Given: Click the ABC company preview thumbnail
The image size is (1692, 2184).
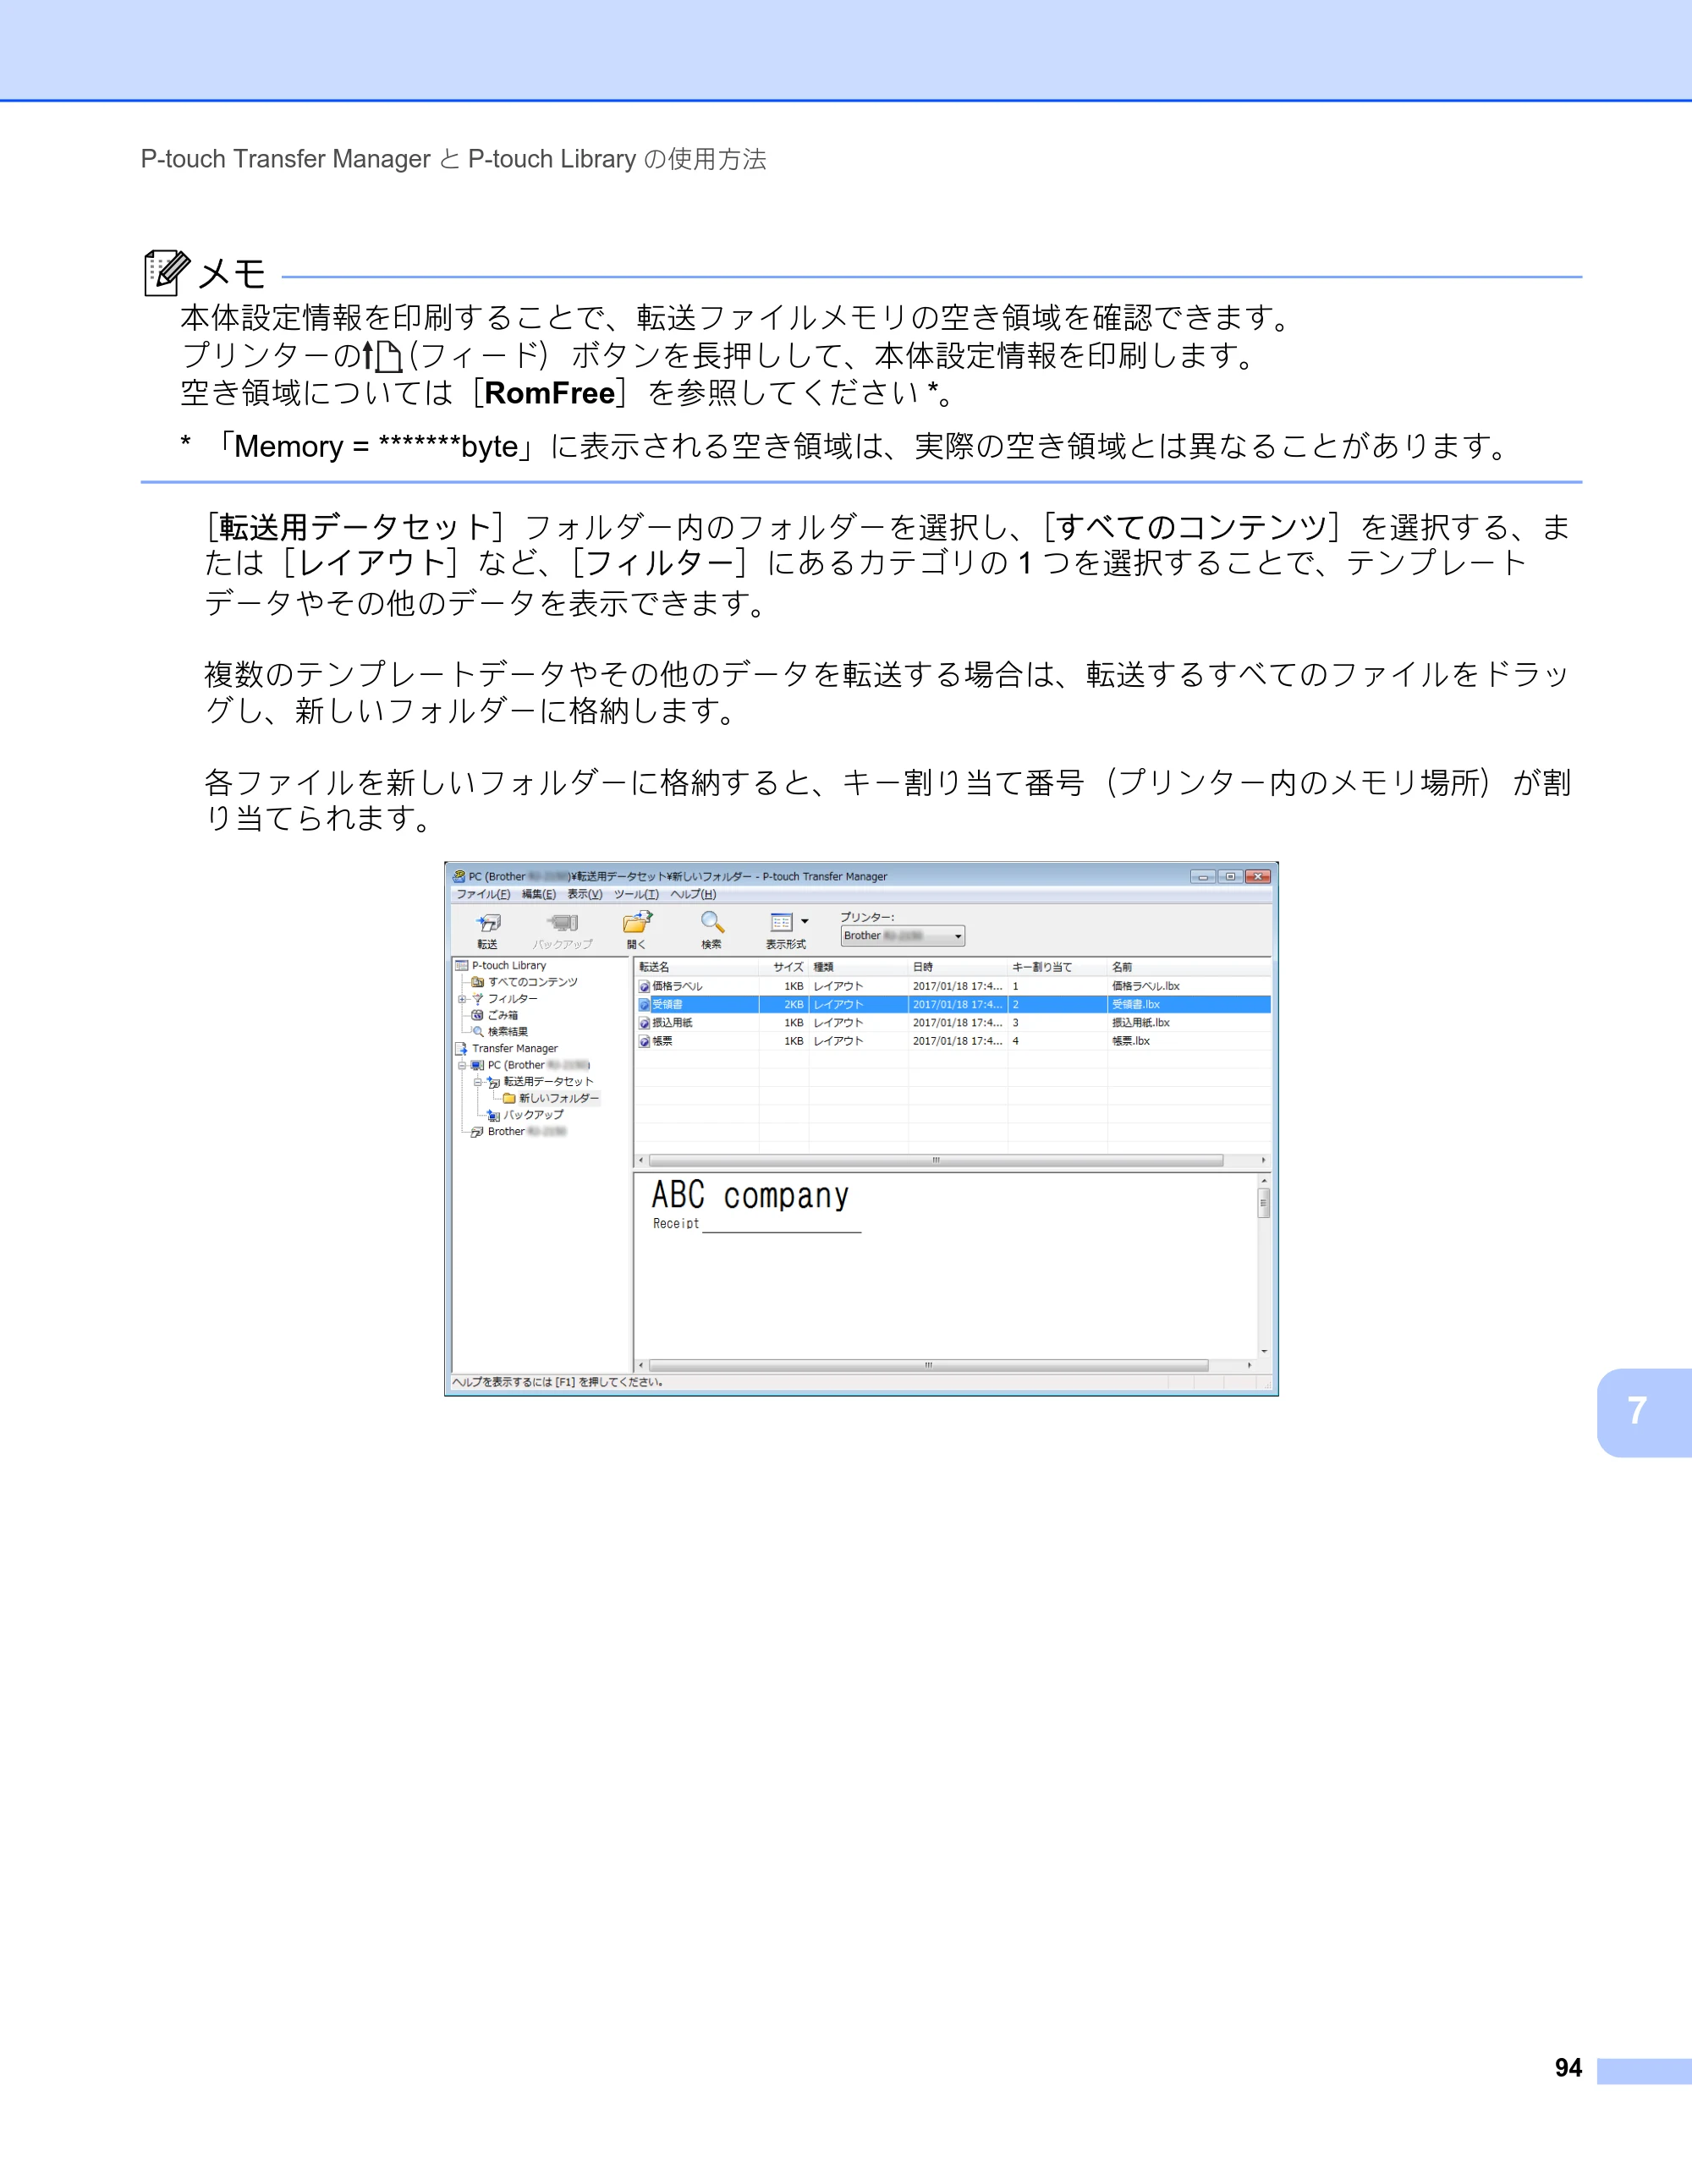Looking at the screenshot, I should click(756, 1205).
